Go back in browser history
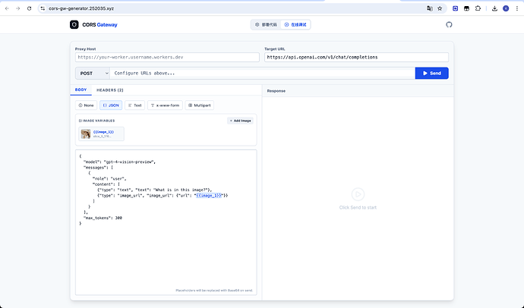This screenshot has height=308, width=524. pyautogui.click(x=7, y=8)
